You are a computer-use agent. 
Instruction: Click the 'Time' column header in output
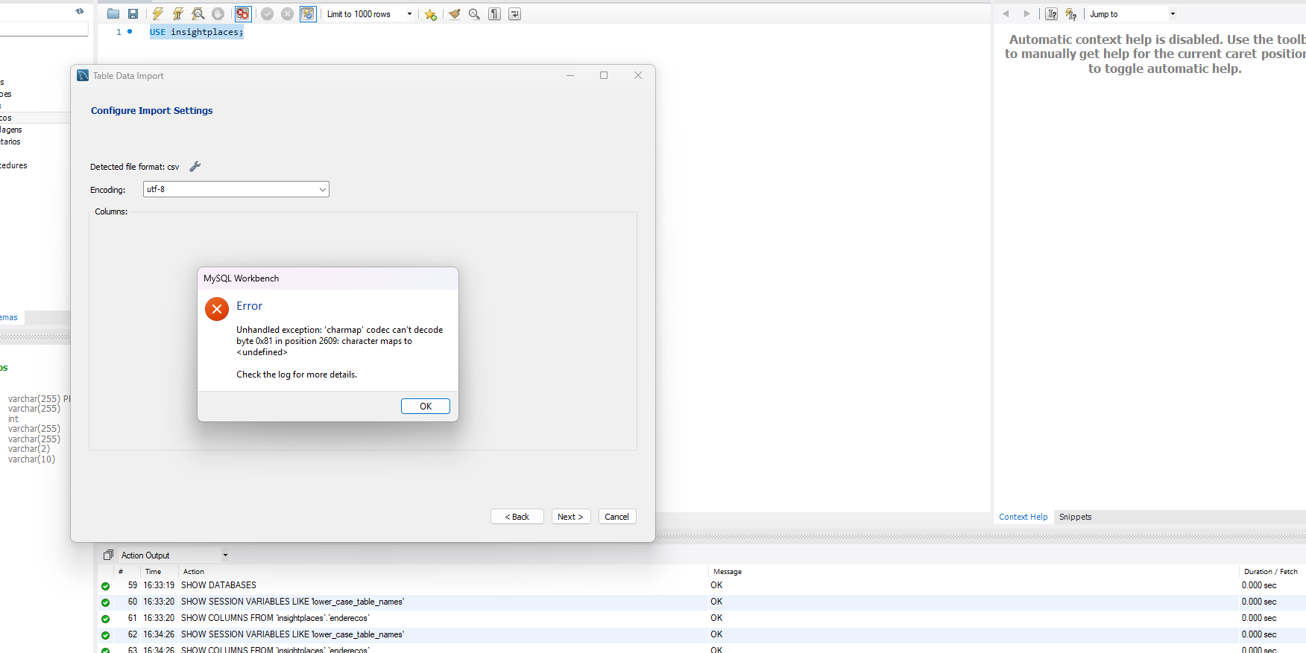[153, 572]
